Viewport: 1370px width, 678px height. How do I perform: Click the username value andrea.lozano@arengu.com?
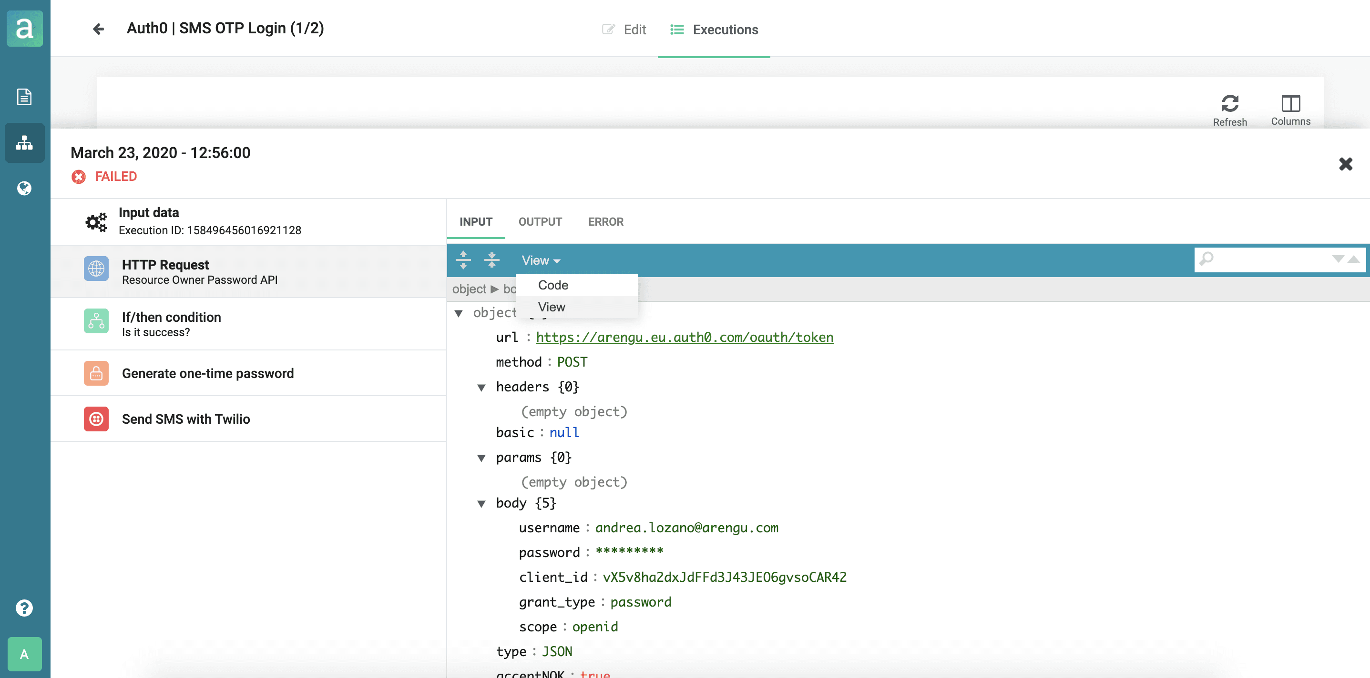coord(686,528)
